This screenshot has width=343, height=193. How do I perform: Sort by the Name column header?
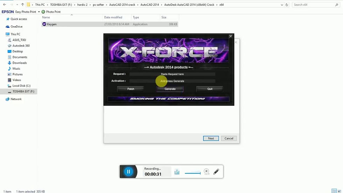pyautogui.click(x=46, y=17)
